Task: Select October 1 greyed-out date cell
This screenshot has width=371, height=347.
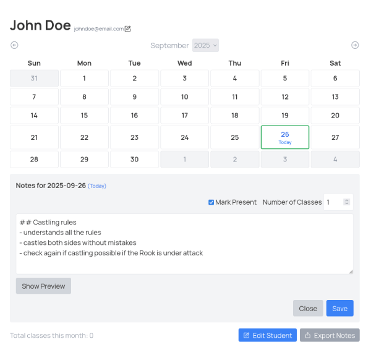Action: 184,159
